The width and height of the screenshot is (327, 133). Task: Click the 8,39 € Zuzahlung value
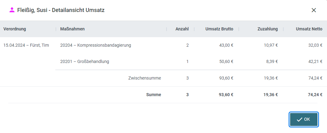[x=272, y=61]
